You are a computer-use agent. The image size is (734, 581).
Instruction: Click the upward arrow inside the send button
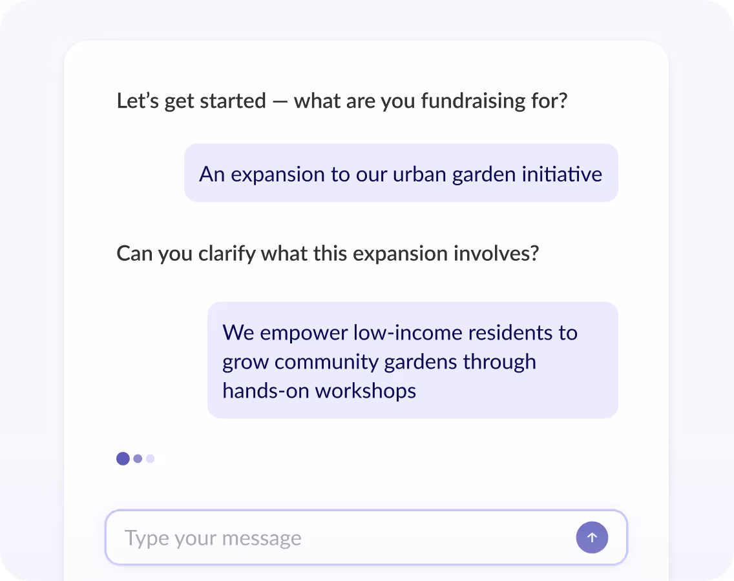(x=592, y=537)
